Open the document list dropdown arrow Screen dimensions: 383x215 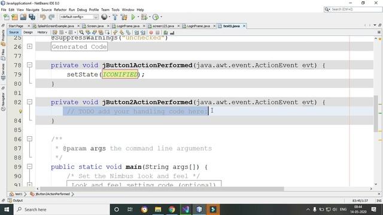click(x=375, y=25)
